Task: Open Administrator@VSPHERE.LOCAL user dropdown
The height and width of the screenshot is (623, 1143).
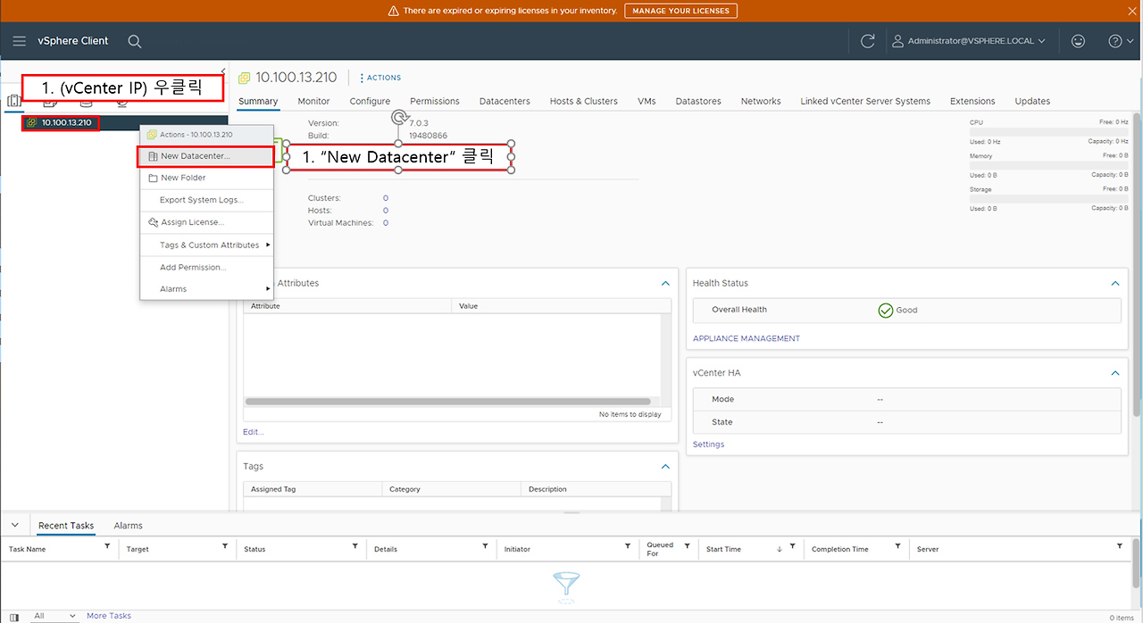Action: [x=969, y=41]
